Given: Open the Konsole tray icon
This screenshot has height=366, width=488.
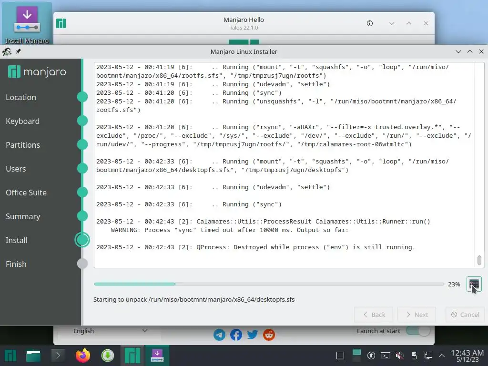Looking at the screenshot, I should [x=385, y=356].
